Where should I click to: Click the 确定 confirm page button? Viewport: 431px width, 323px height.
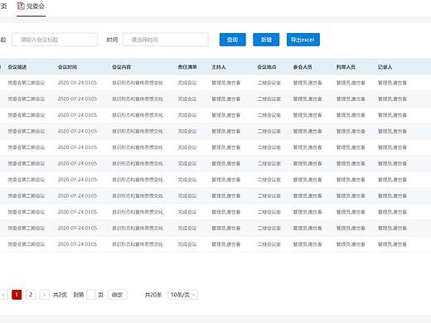click(x=118, y=295)
